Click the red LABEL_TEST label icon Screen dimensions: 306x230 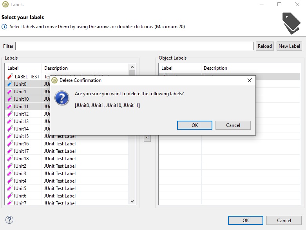10,77
